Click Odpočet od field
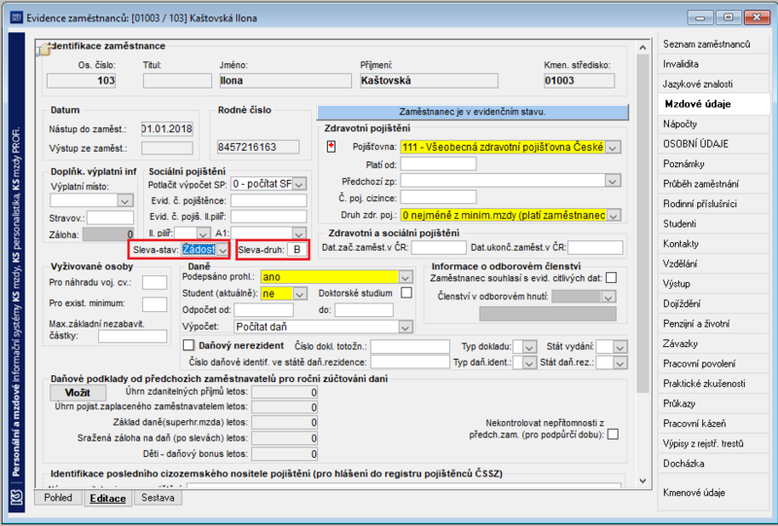Viewport: 778px width, 526px height. pos(264,310)
